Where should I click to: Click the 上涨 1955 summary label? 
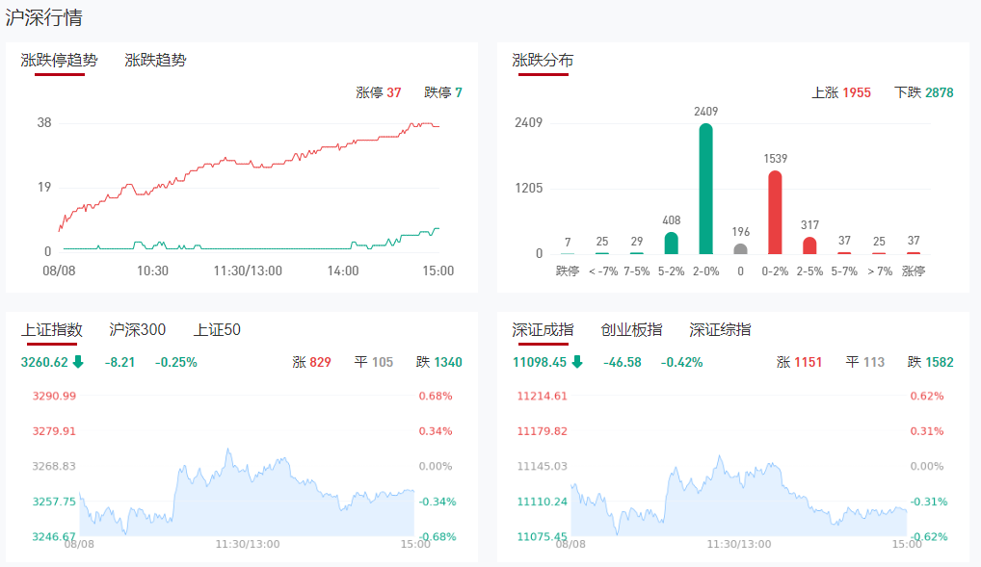841,93
